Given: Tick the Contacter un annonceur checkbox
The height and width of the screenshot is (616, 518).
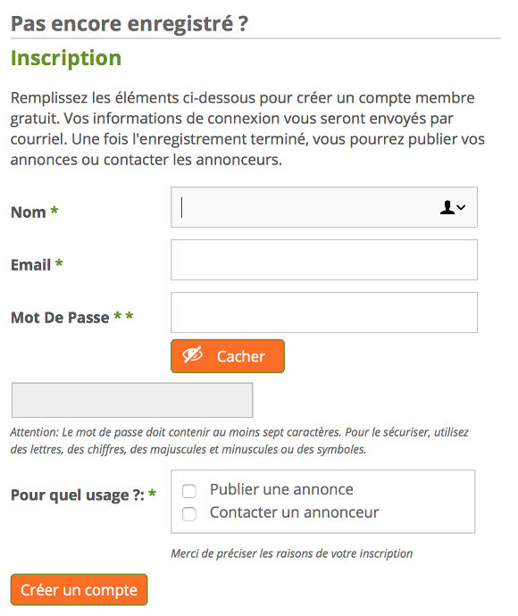Looking at the screenshot, I should tap(189, 514).
